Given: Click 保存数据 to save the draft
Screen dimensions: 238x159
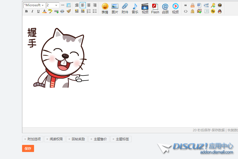Looking at the screenshot, I should click(x=218, y=130).
